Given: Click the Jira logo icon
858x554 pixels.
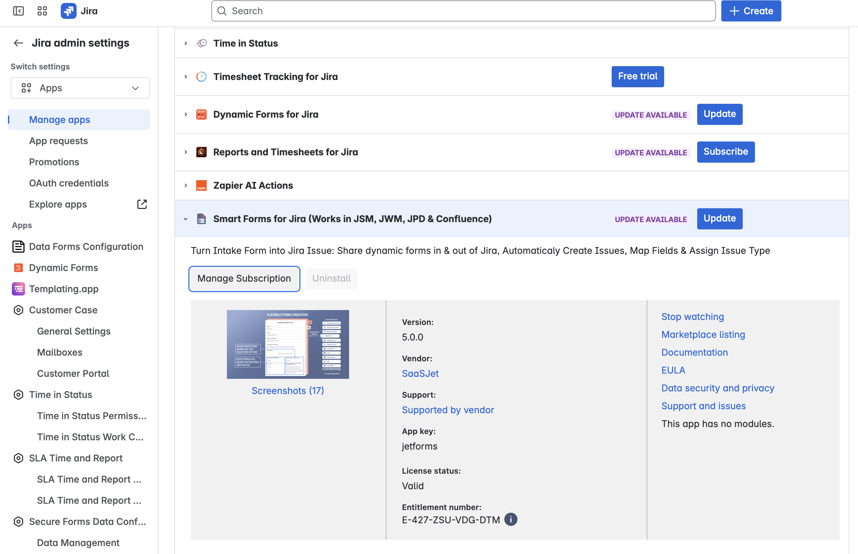Looking at the screenshot, I should 68,11.
